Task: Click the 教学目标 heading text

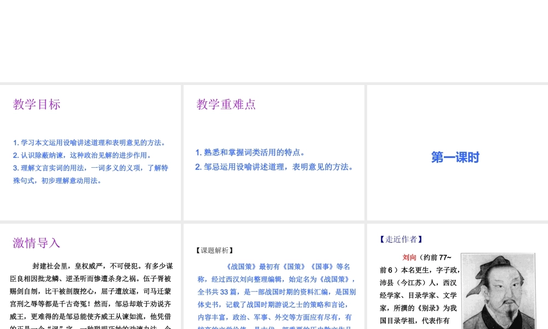Action: click(37, 104)
